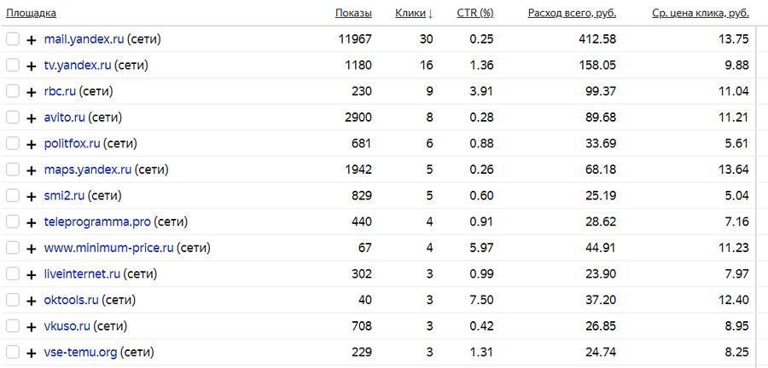Expand the rbc.ru row with plus
Viewport: 768px width, 368px height.
click(32, 92)
